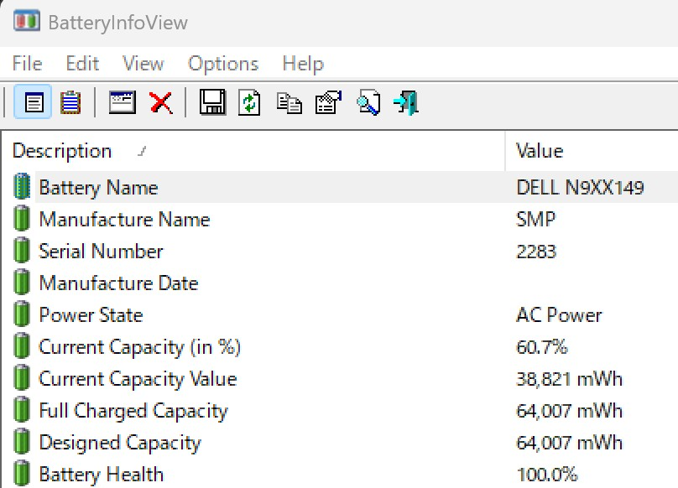Select the Current Capacity (in %) row
This screenshot has height=488, width=678.
coord(341,346)
